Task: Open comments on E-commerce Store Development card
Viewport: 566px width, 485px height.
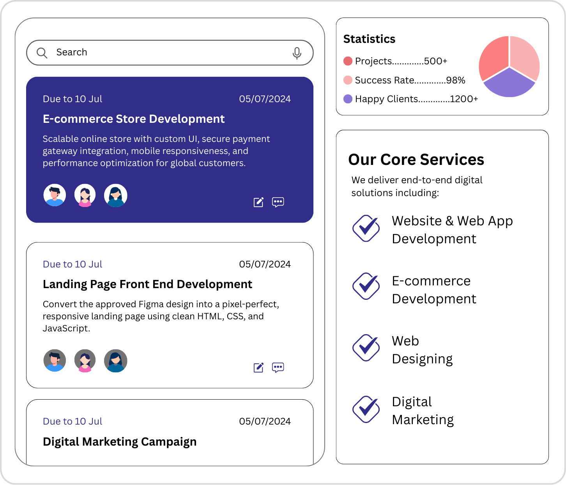Action: coord(278,202)
